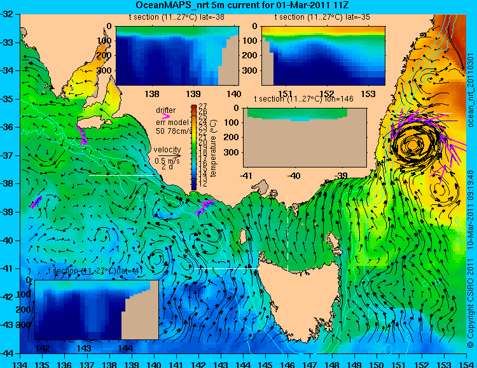Open the lat=-41 temperature section inset plot
This screenshot has width=477, height=368.
coord(97,310)
